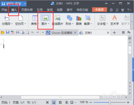Click the vertical scrollbar thumb
134x105 pixels.
(130, 50)
